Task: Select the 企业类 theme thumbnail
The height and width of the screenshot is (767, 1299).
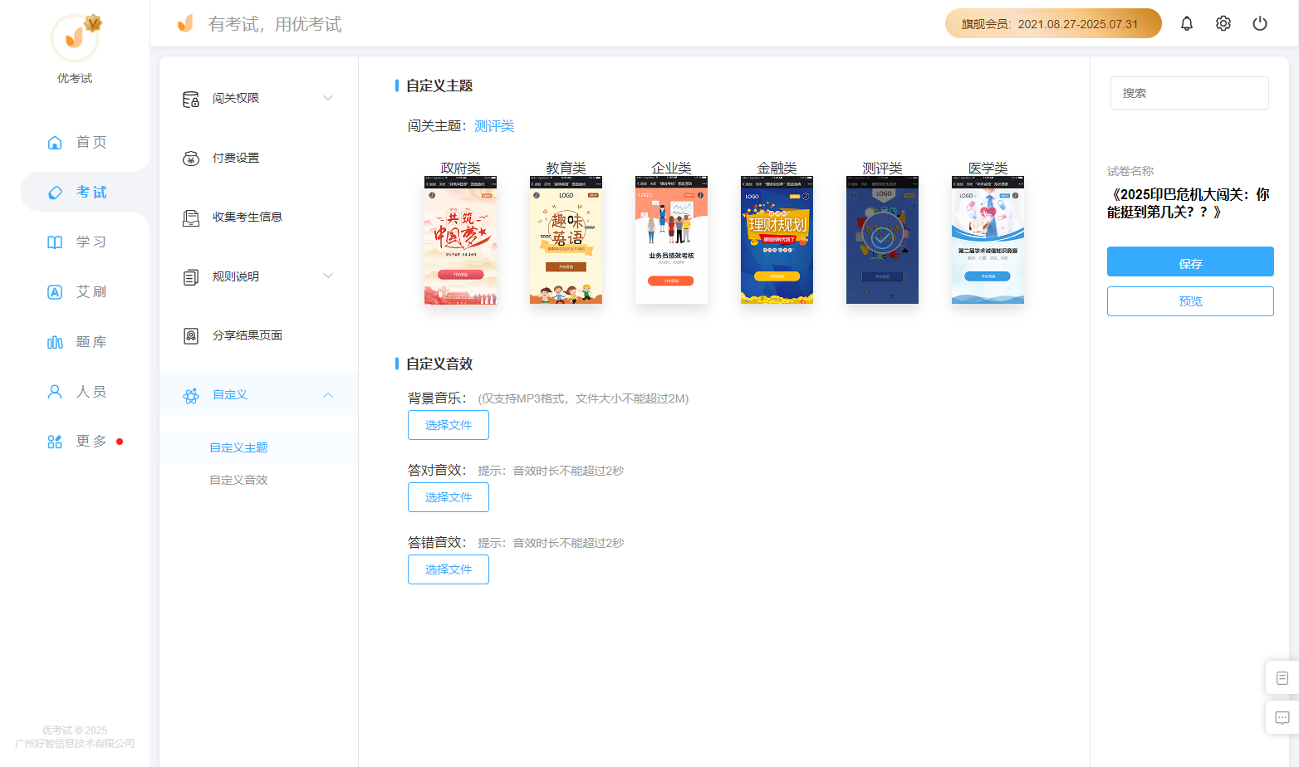Action: pyautogui.click(x=671, y=240)
